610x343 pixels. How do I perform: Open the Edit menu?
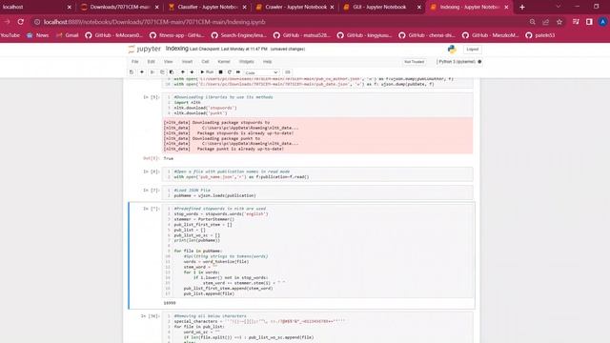151,62
